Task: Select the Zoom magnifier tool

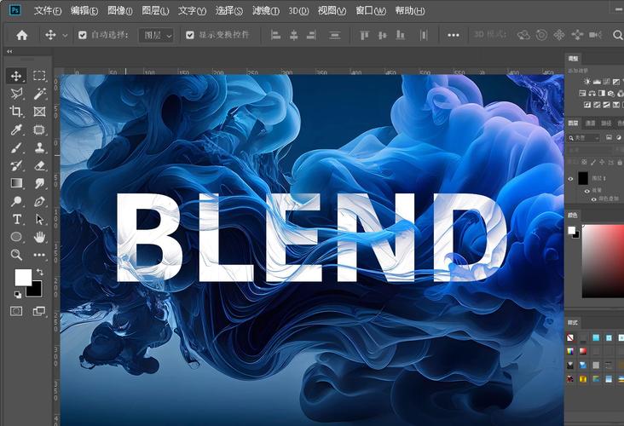Action: click(x=16, y=255)
